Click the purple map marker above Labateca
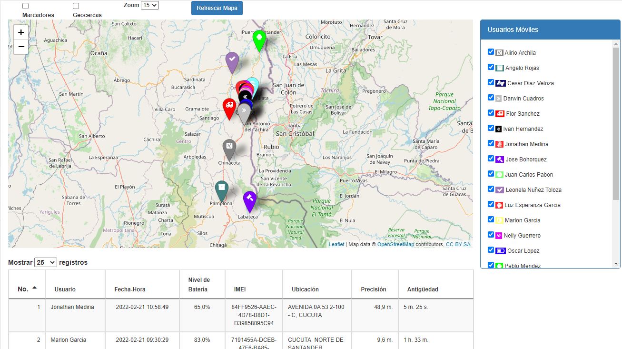622x349 pixels. pos(250,199)
